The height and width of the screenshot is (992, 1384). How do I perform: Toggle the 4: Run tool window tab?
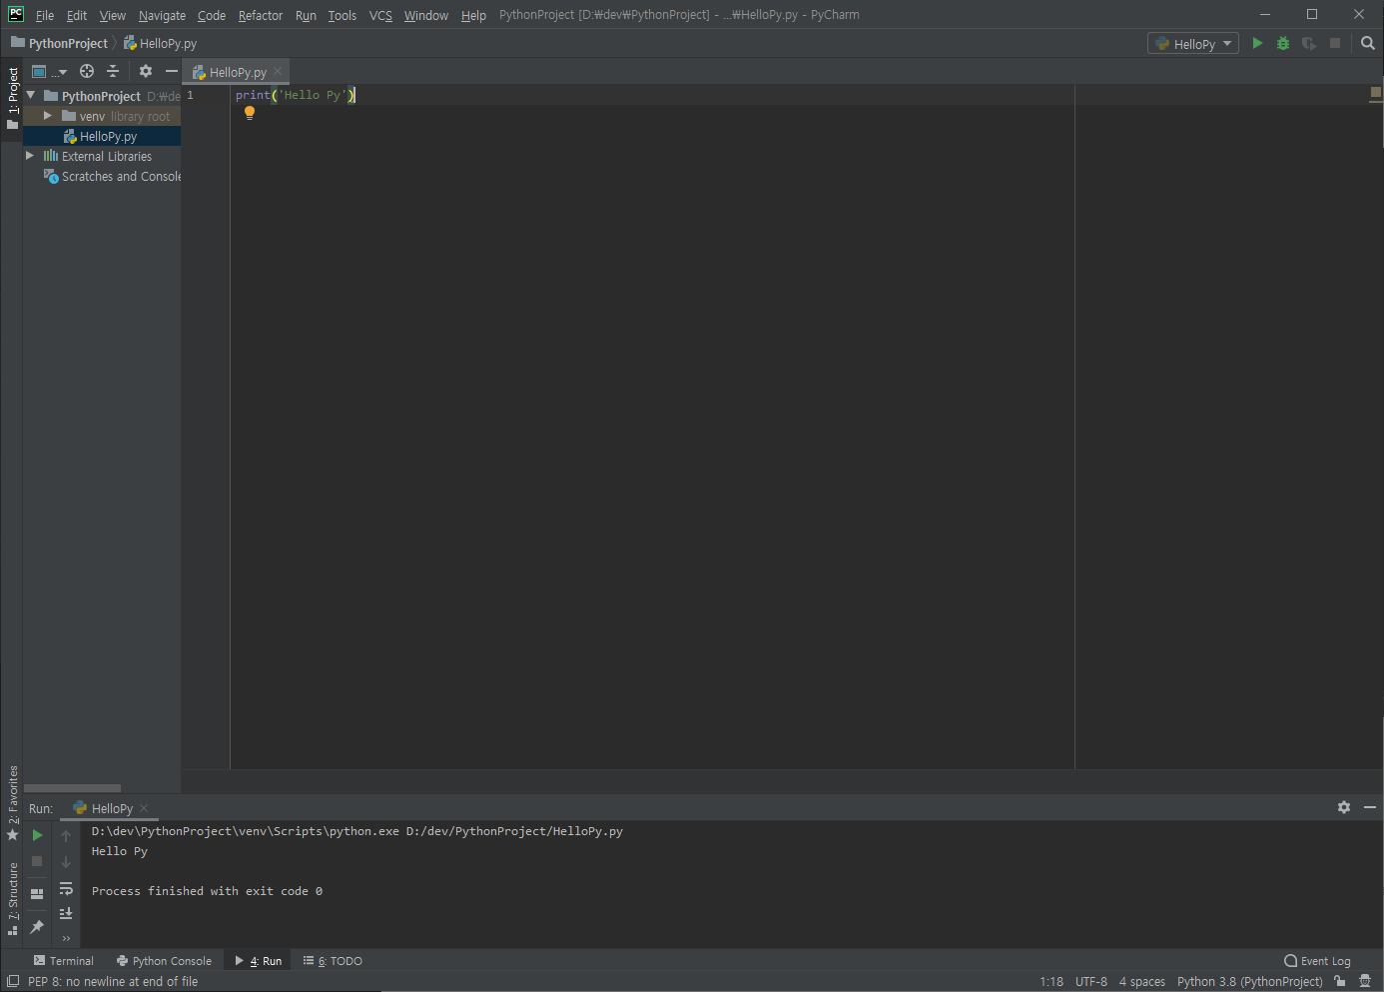259,961
